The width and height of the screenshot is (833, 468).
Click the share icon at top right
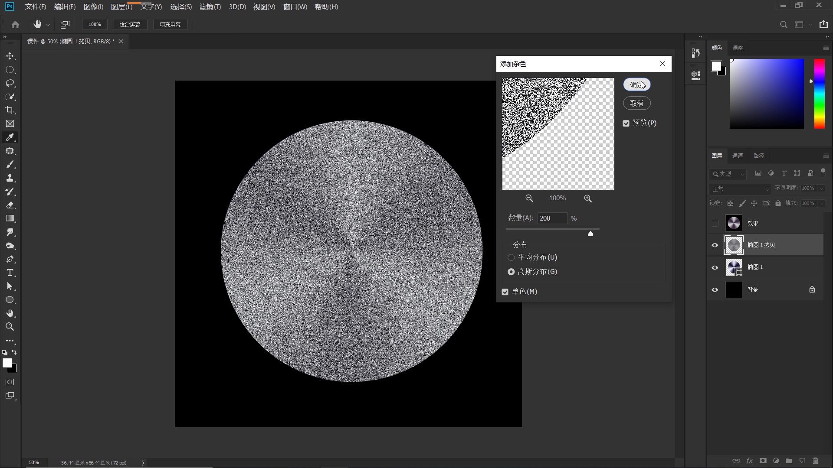tap(823, 24)
